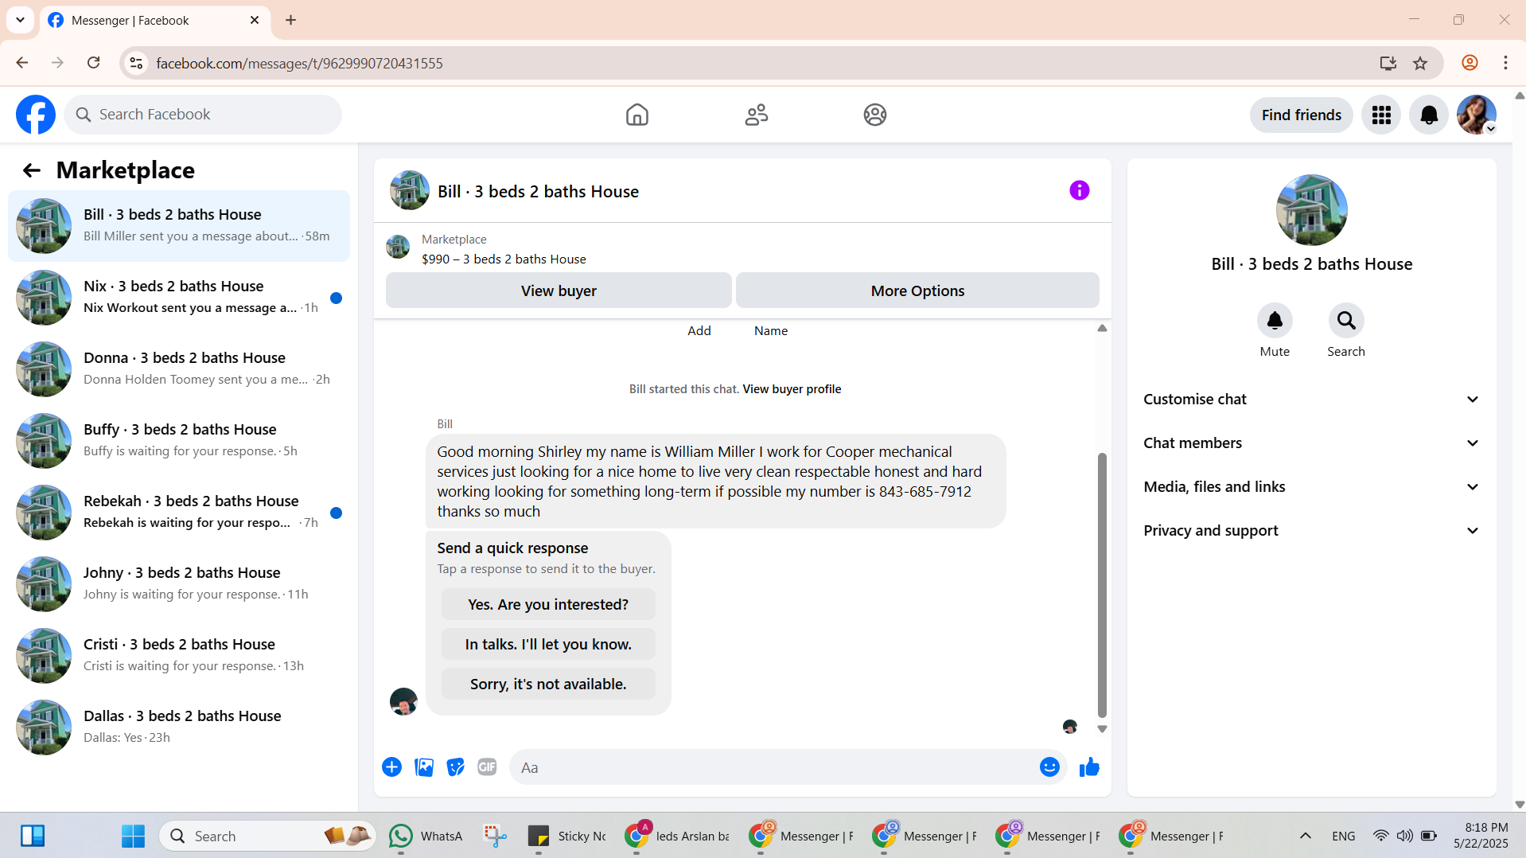Close the Messenger | Facebook tab
Screen dimensions: 1526x858
[255, 20]
